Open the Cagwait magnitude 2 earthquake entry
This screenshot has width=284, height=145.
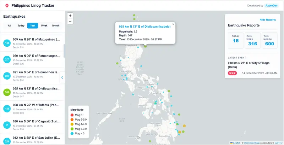tap(32, 125)
